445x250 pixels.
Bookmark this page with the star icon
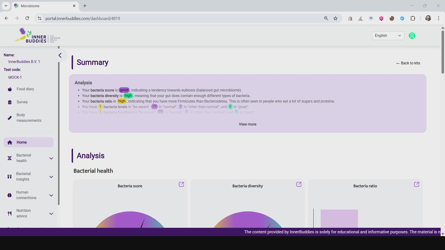coord(335,18)
